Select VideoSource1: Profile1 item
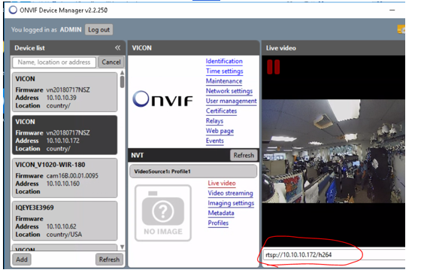421x279 pixels. click(x=193, y=171)
